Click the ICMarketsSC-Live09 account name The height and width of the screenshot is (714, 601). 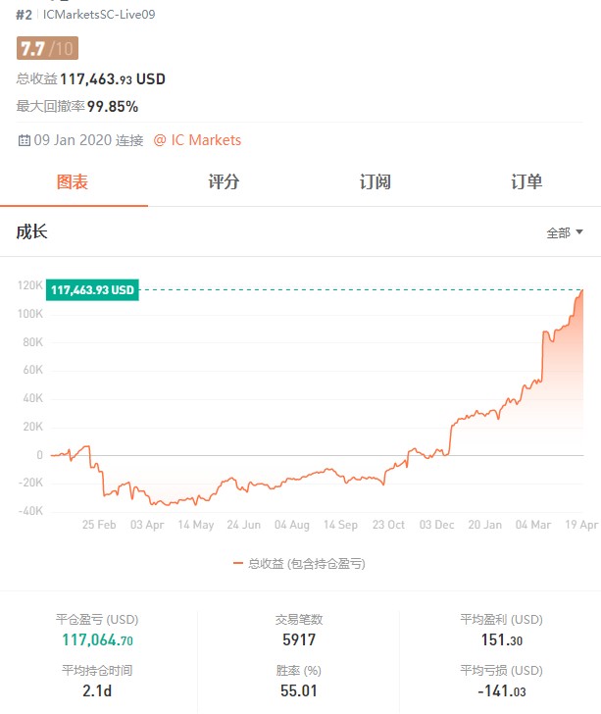(x=99, y=15)
